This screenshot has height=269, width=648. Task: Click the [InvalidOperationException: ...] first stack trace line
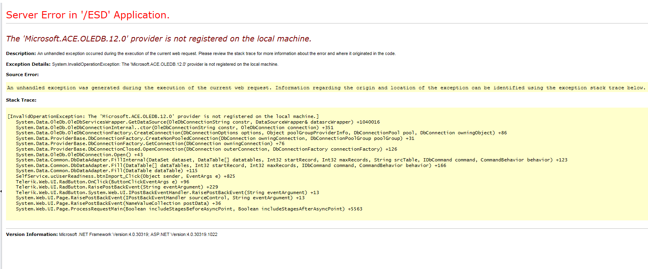(163, 116)
